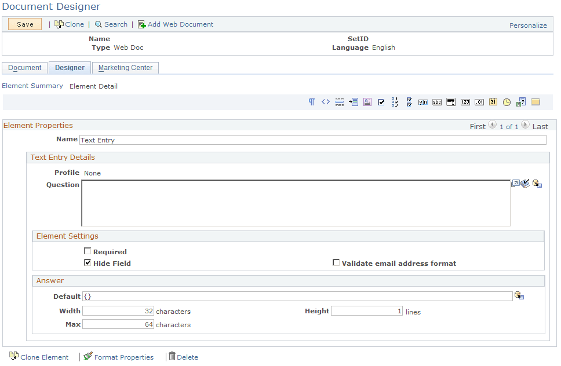561x366 pixels.
Task: Insert a Checkbox element from the toolbar
Action: pyautogui.click(x=381, y=101)
